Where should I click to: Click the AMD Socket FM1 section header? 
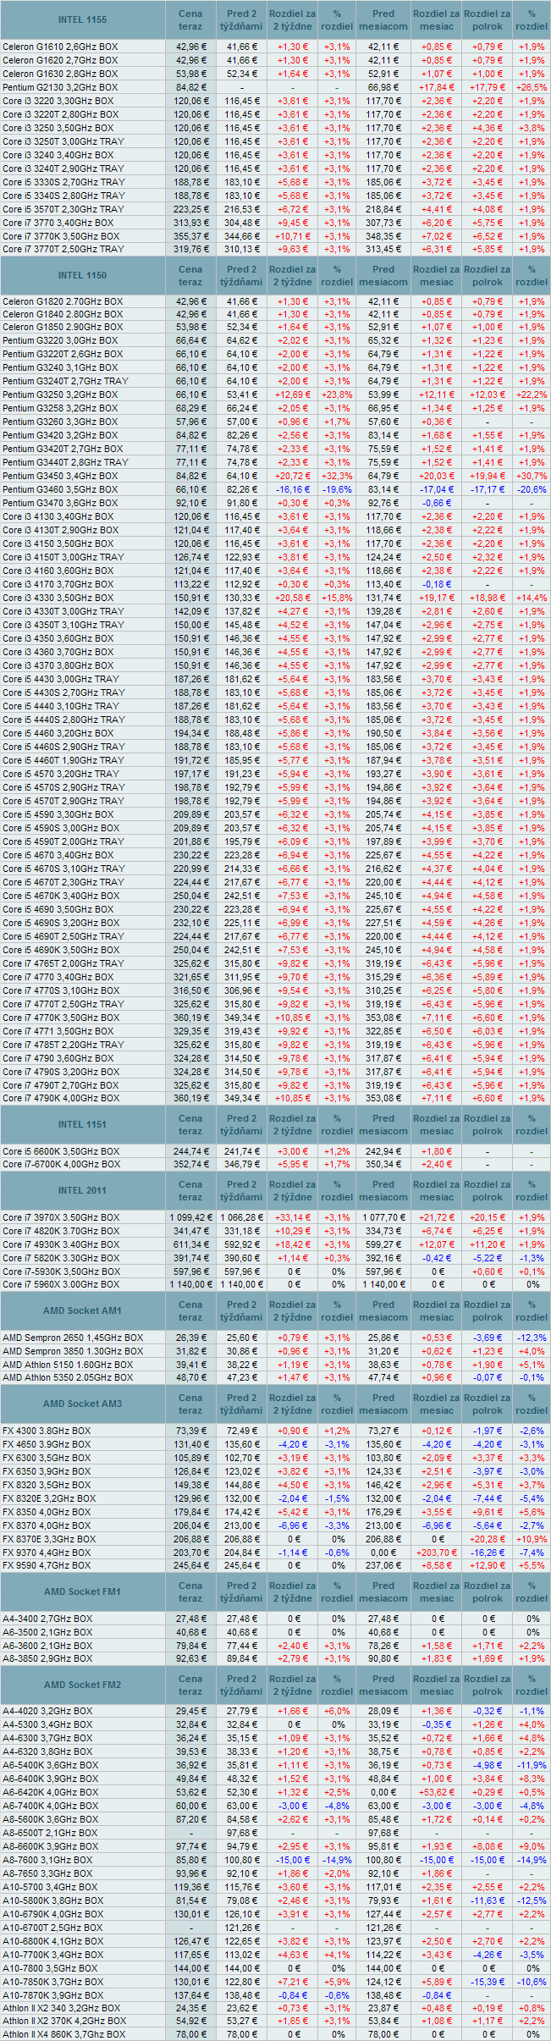pos(82,1591)
